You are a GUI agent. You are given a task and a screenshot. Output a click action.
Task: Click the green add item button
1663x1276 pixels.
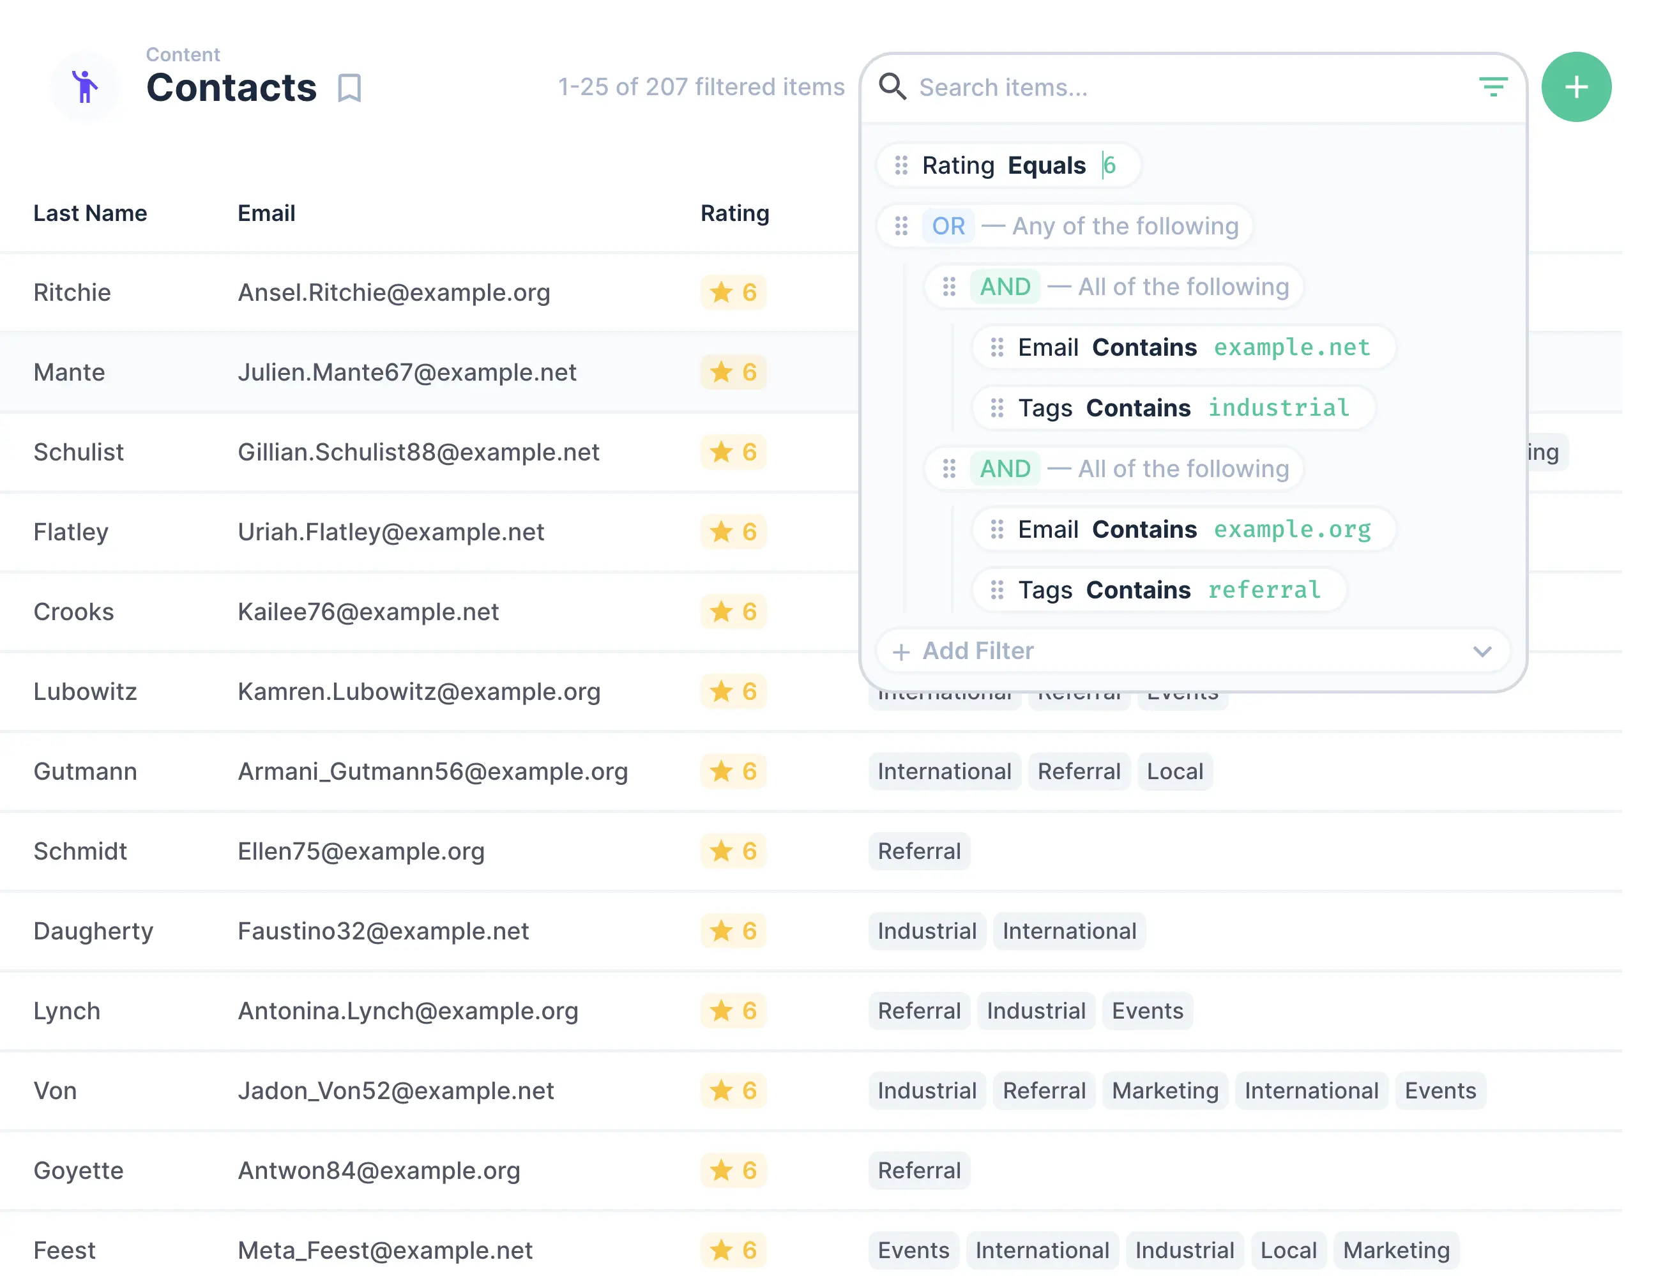coord(1575,87)
